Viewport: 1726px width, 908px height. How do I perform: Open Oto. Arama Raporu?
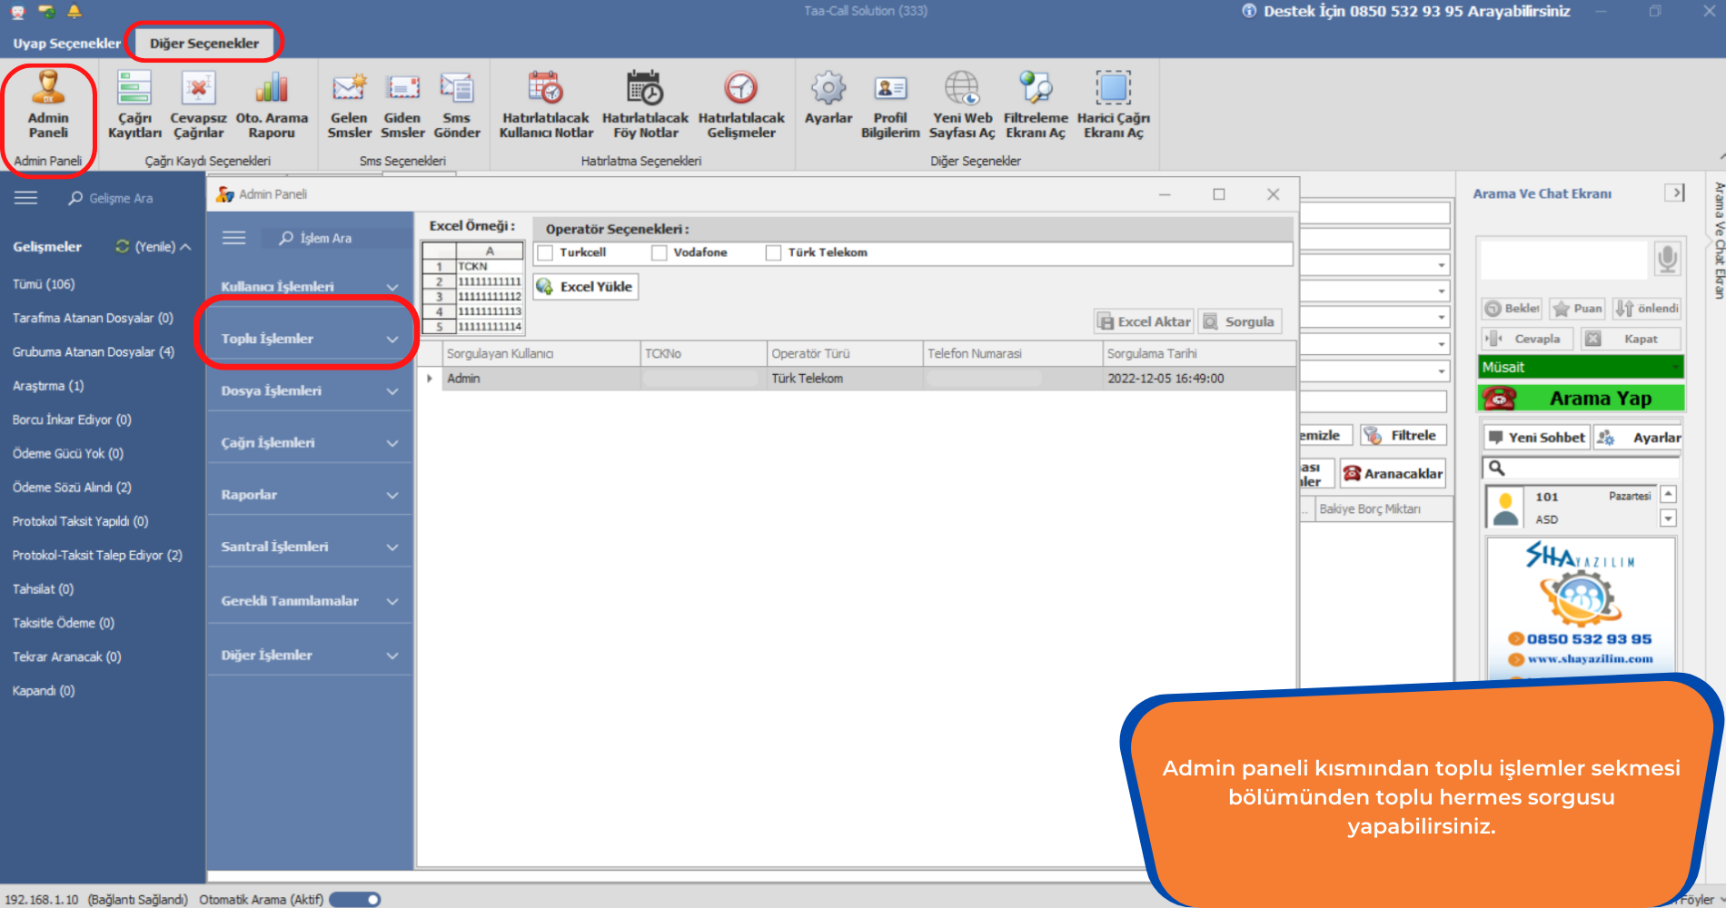[x=272, y=104]
